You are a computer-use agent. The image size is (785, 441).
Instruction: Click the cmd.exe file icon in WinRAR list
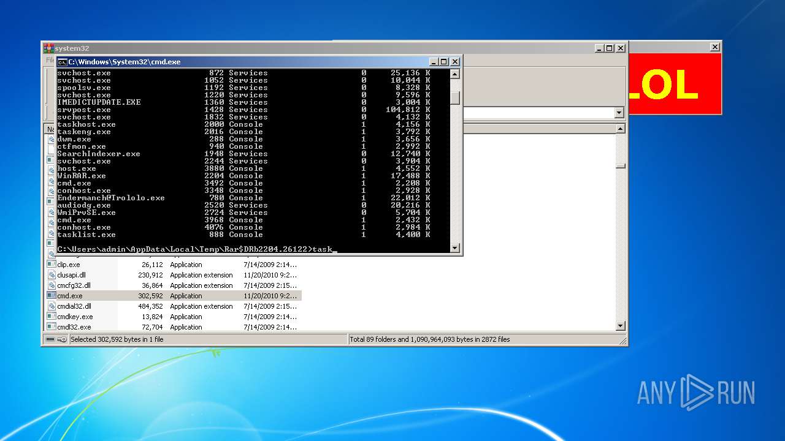(52, 296)
